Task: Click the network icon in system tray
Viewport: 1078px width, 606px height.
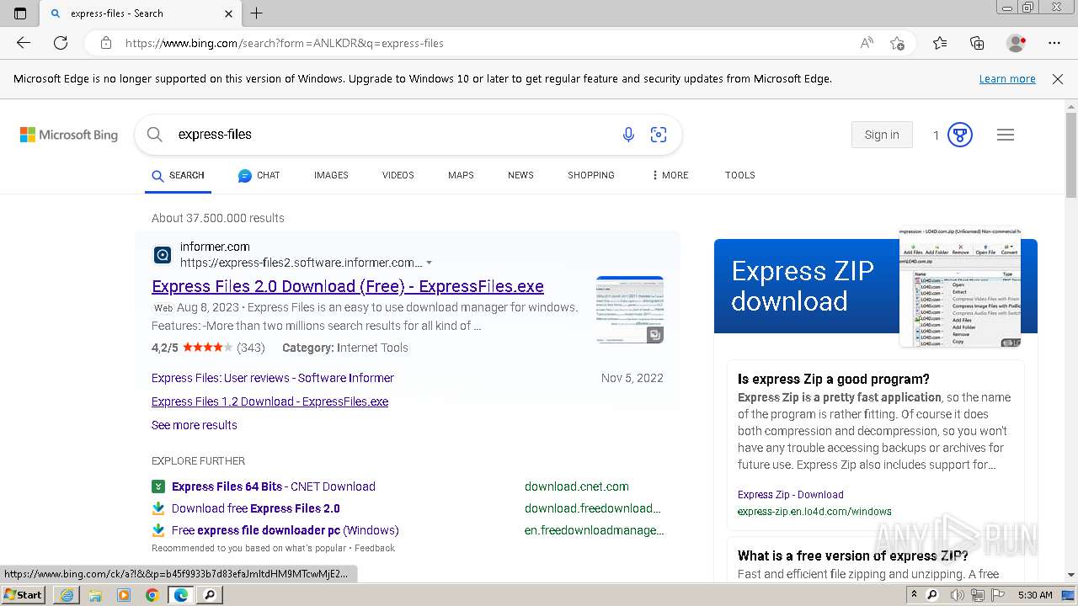Action: click(x=978, y=595)
